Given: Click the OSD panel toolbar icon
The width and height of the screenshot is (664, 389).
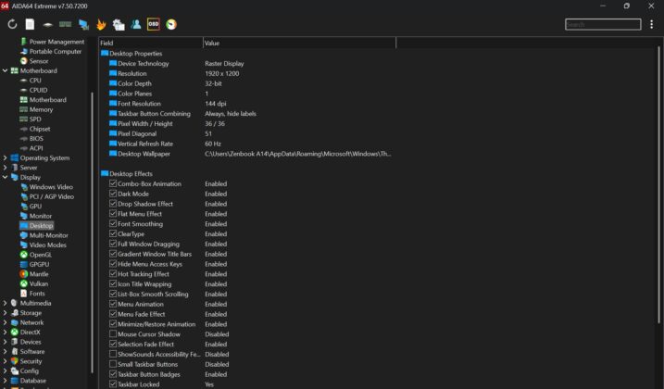Looking at the screenshot, I should [x=154, y=24].
